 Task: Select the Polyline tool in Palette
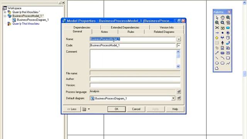228,63
